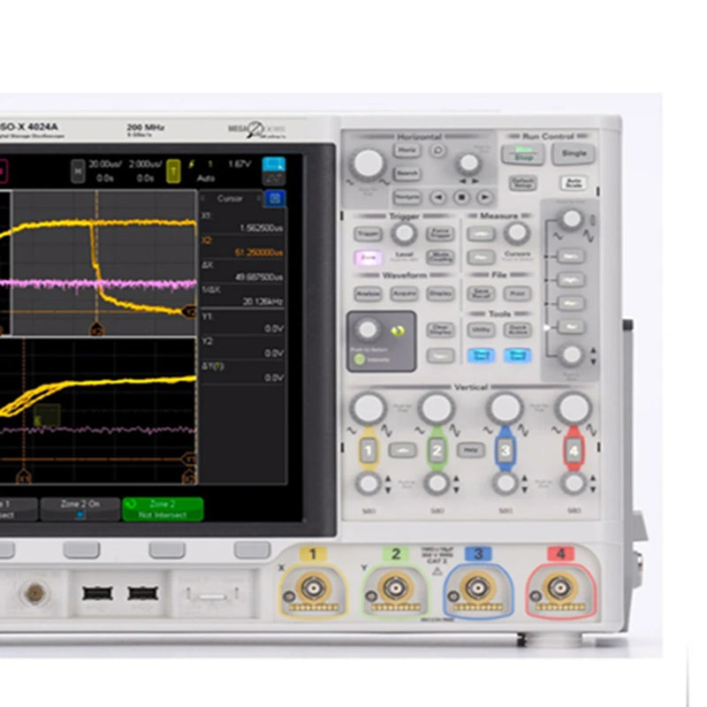Click channel 4 vertical position knob

coord(574,483)
